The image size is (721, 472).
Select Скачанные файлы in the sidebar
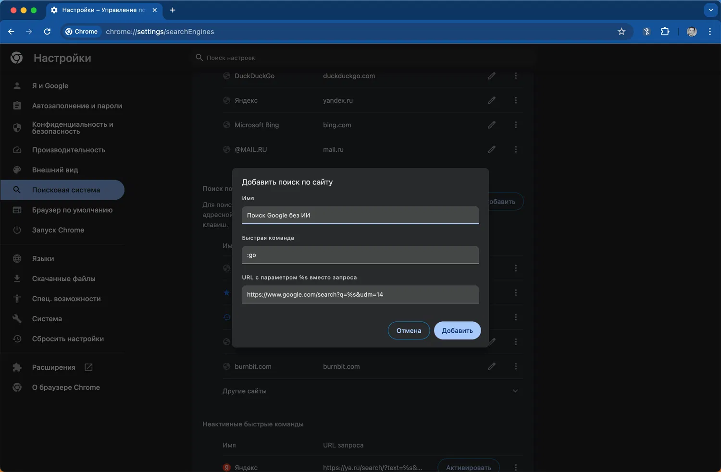point(62,278)
